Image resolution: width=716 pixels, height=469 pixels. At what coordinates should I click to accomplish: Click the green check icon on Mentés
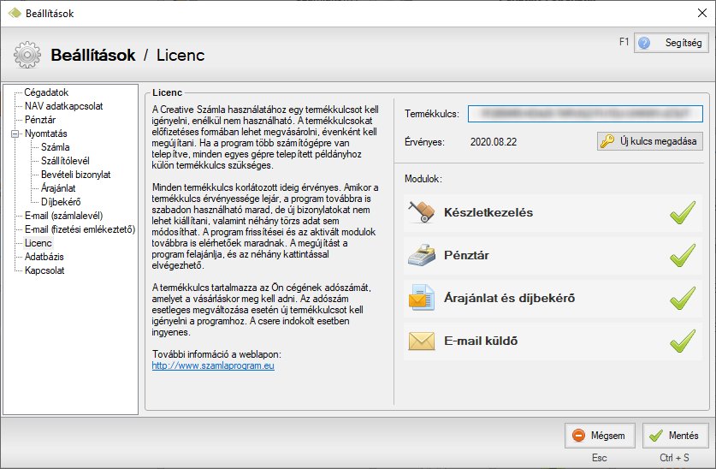656,436
